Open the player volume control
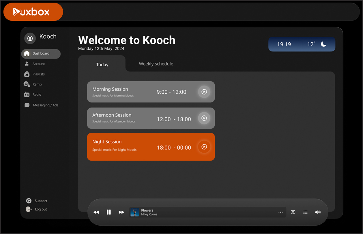This screenshot has height=234, width=363. [318, 212]
